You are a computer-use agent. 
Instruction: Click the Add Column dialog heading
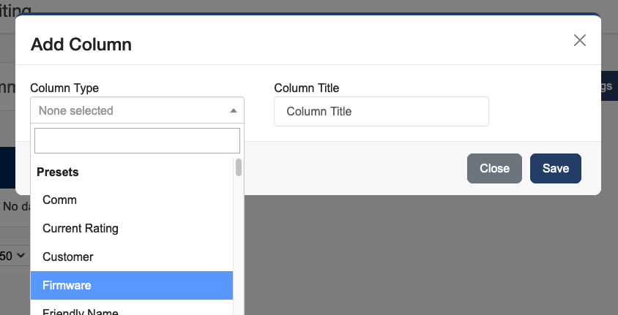click(81, 44)
